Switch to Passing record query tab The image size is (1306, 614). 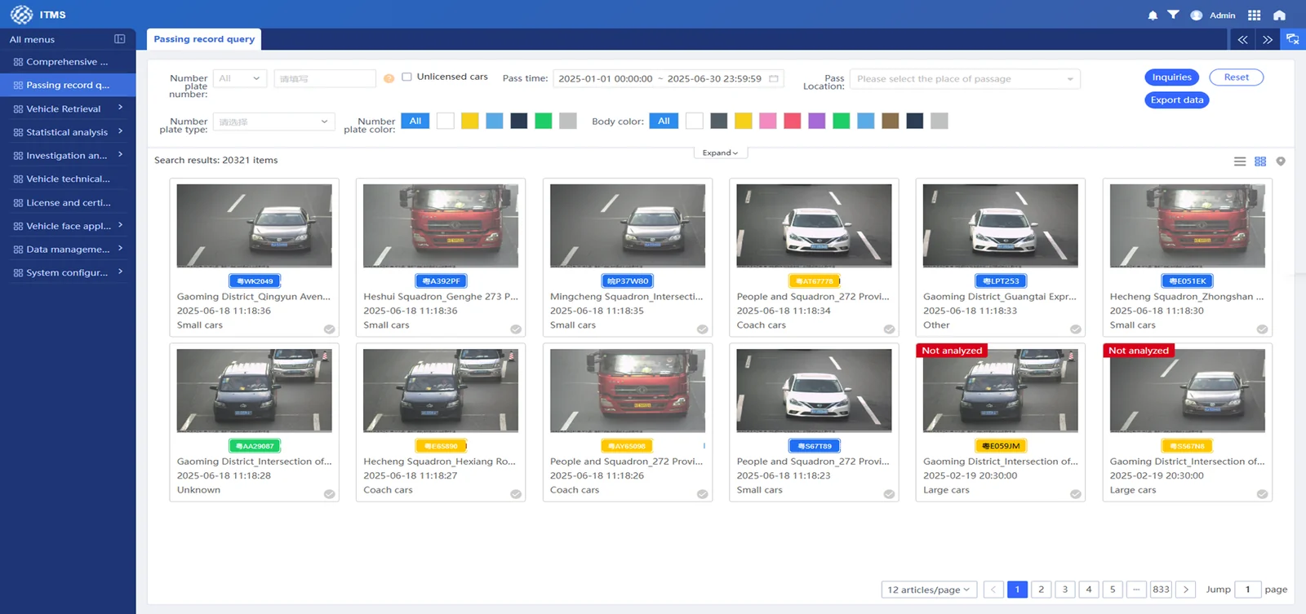pyautogui.click(x=204, y=39)
